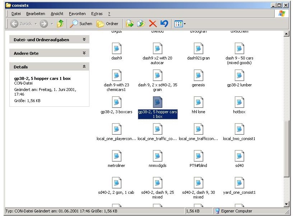Select the hotbox file icon
293x216 pixels.
239,102
